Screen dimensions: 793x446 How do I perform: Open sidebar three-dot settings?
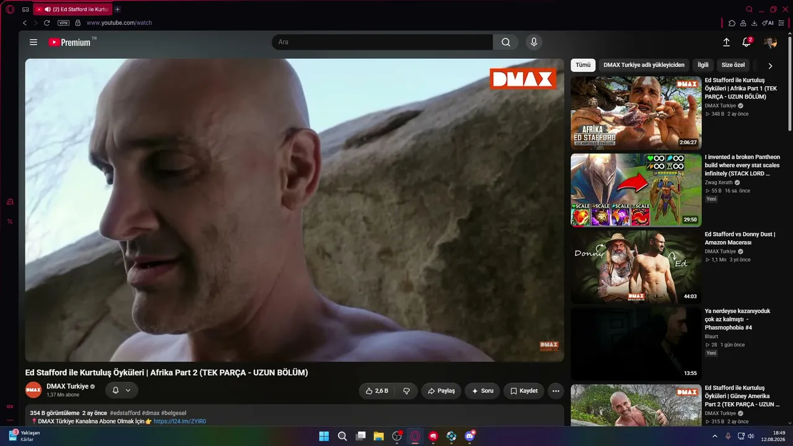point(10,421)
